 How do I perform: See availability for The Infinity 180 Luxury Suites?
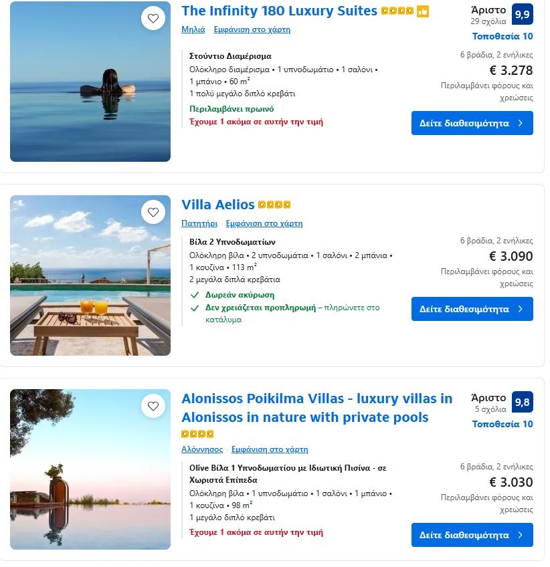tap(472, 123)
